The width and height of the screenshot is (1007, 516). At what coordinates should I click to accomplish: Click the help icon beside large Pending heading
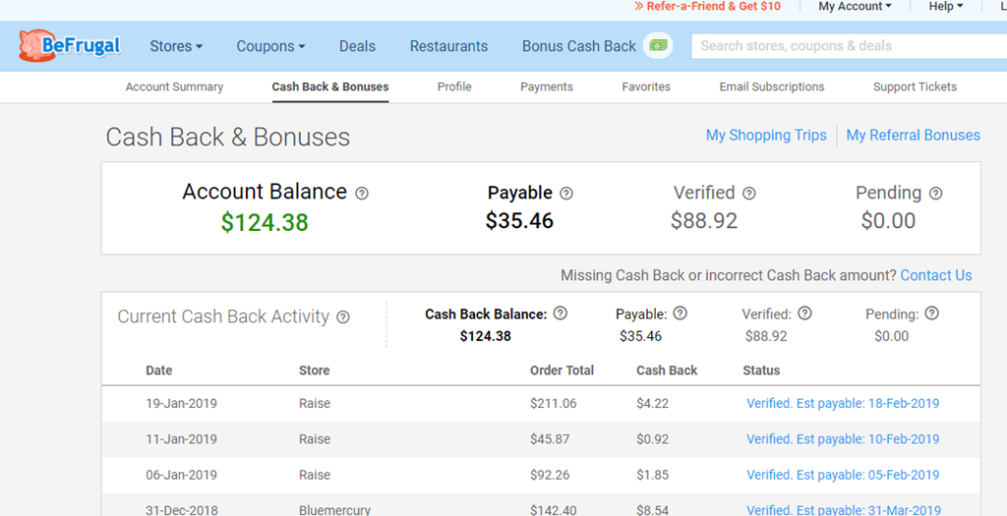click(936, 194)
